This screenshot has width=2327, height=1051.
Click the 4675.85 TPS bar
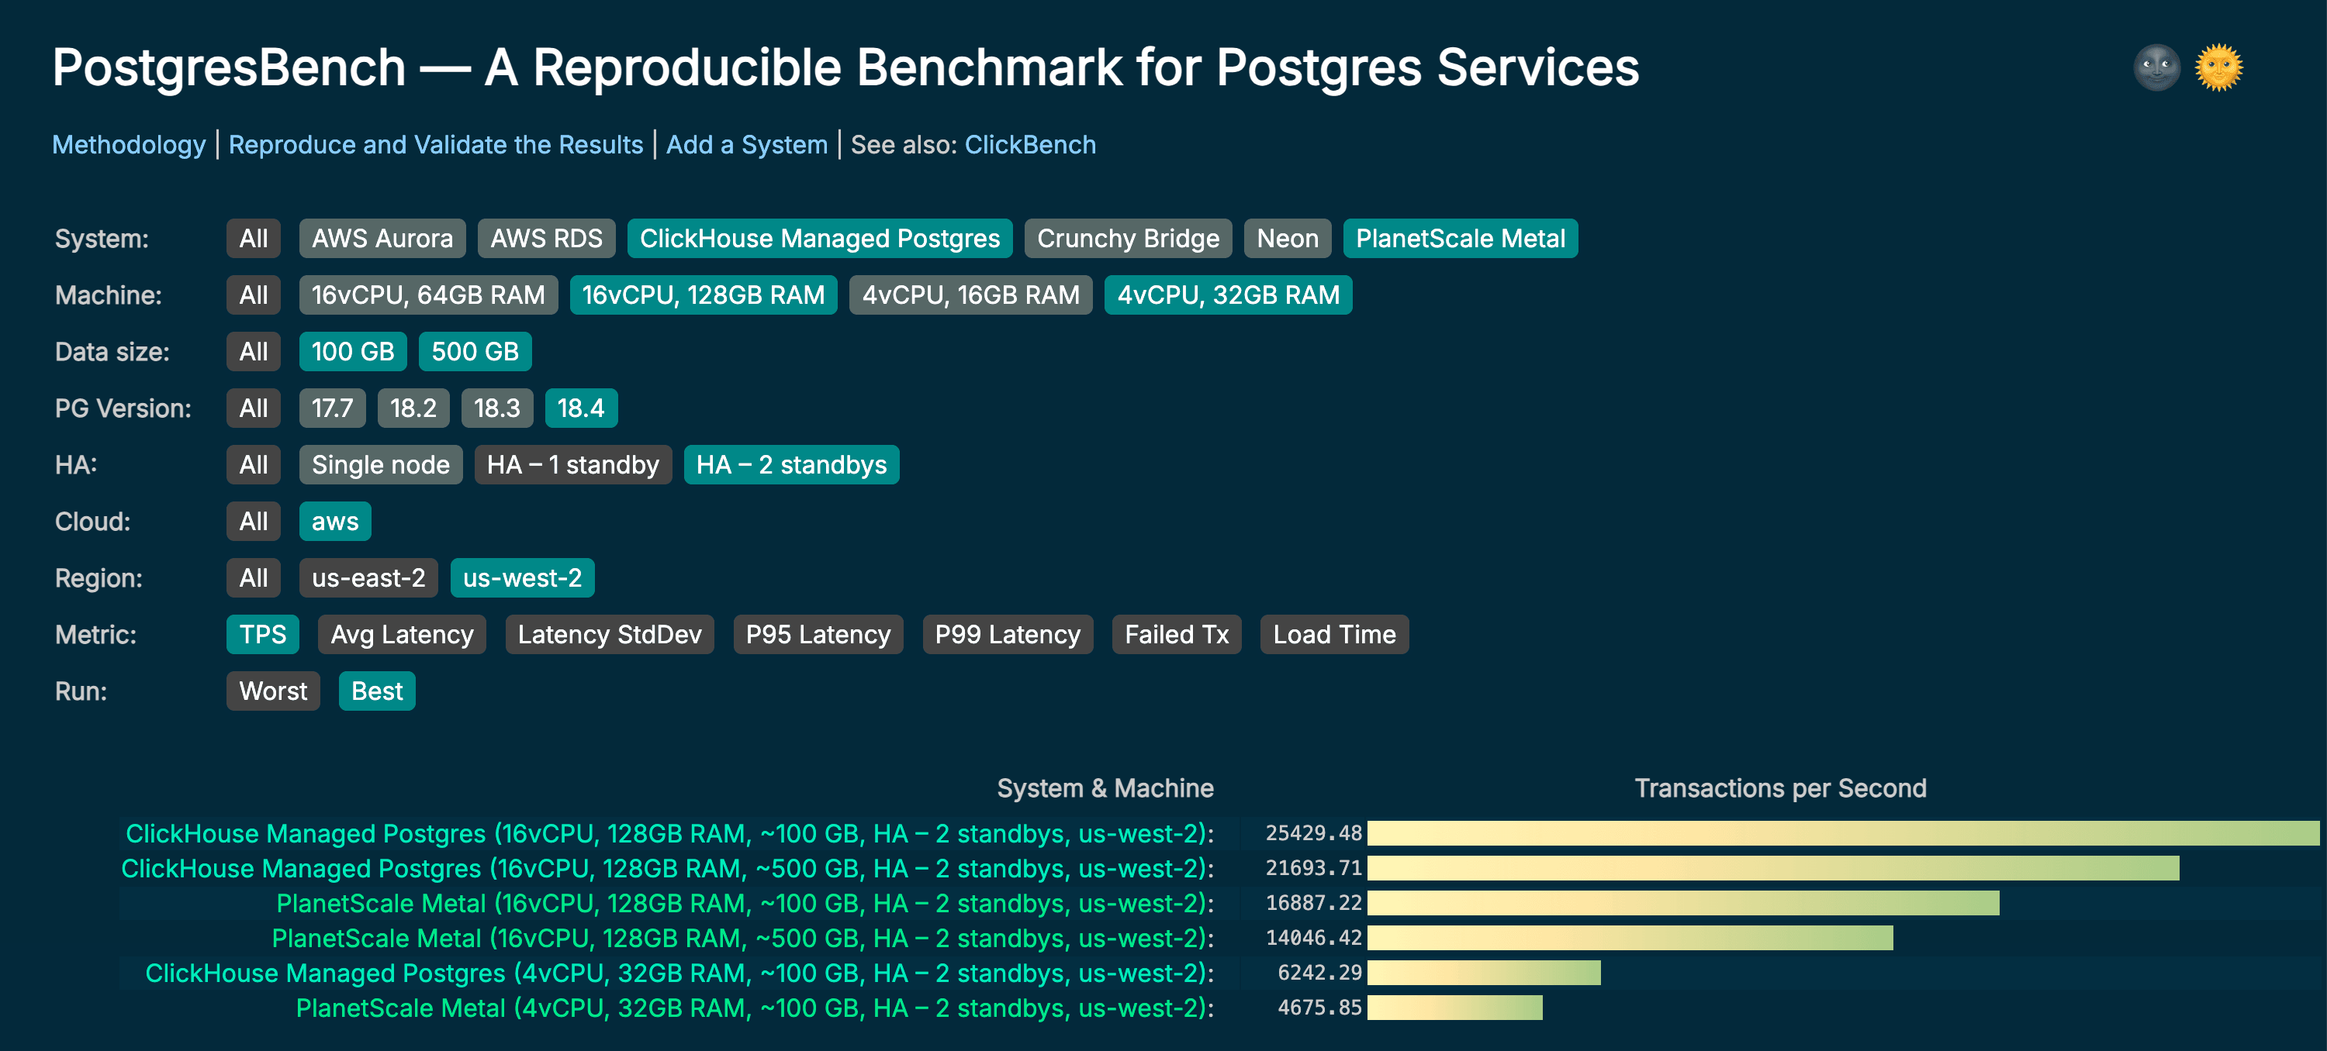[x=1455, y=1008]
